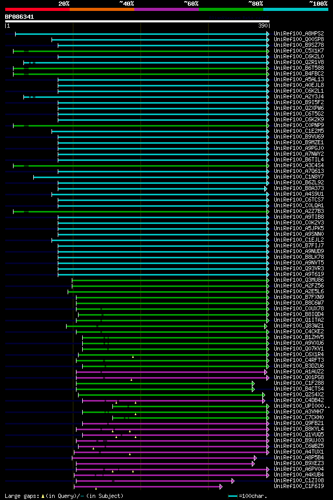
Task: Open hit UniRef100_Q00SP8
Action: [299, 39]
